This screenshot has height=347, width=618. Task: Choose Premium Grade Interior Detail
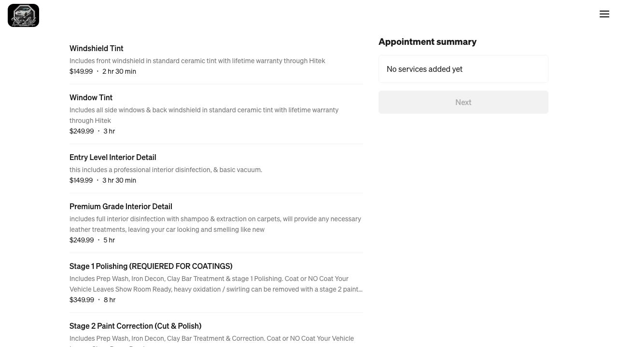pyautogui.click(x=121, y=206)
